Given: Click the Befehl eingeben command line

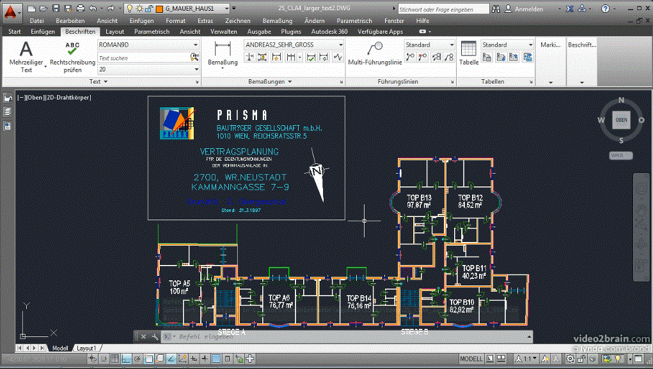Looking at the screenshot, I should click(345, 336).
